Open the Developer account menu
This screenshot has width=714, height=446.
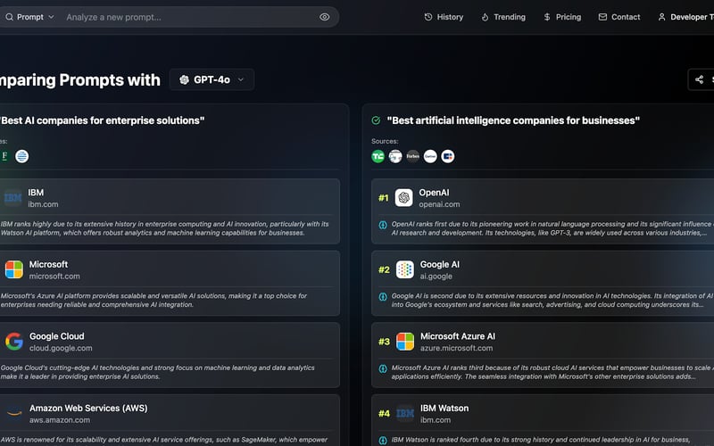pos(685,17)
